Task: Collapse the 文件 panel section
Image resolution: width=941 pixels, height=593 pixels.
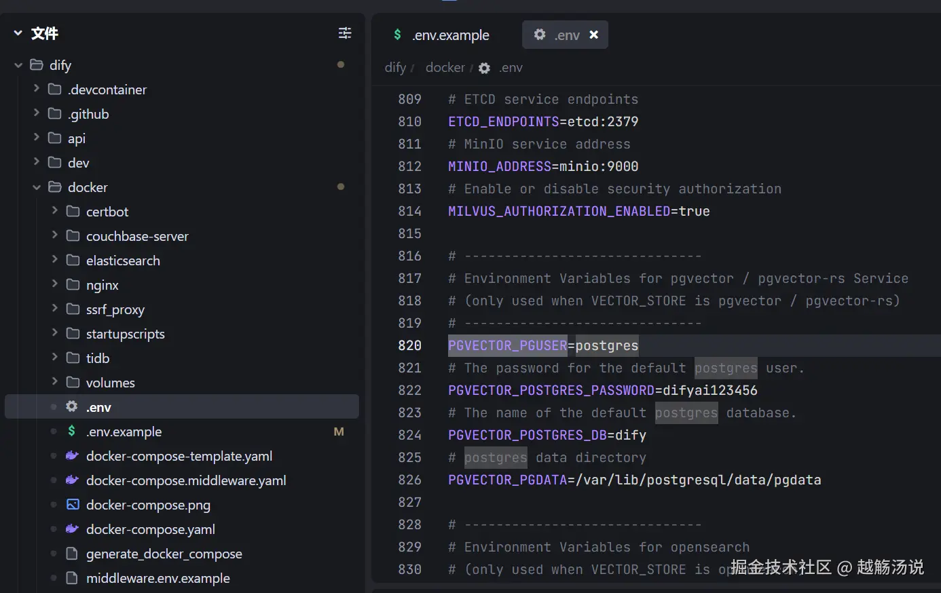Action: pyautogui.click(x=18, y=33)
